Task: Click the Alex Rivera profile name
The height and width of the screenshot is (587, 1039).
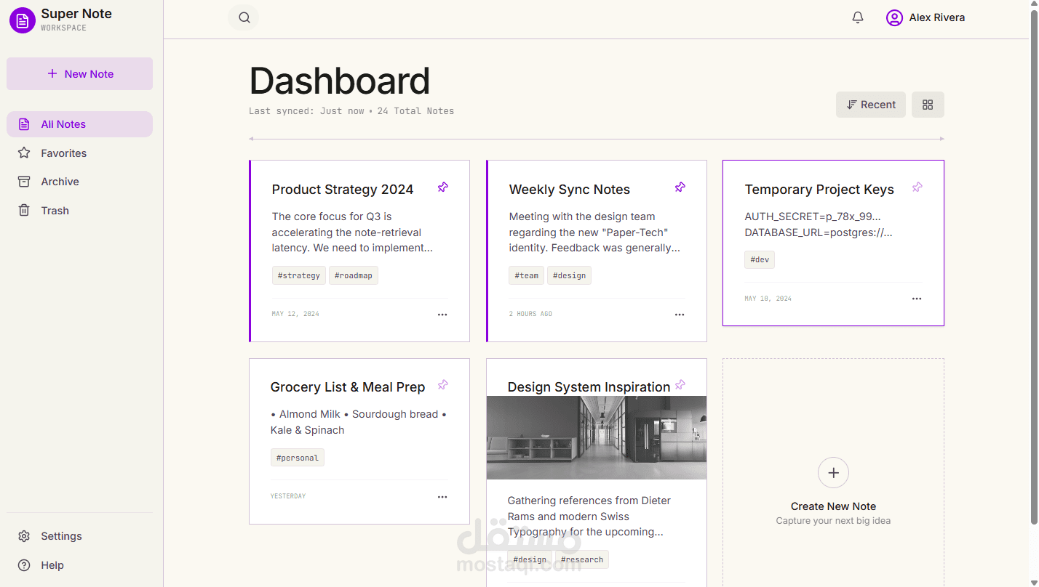Action: (x=937, y=17)
